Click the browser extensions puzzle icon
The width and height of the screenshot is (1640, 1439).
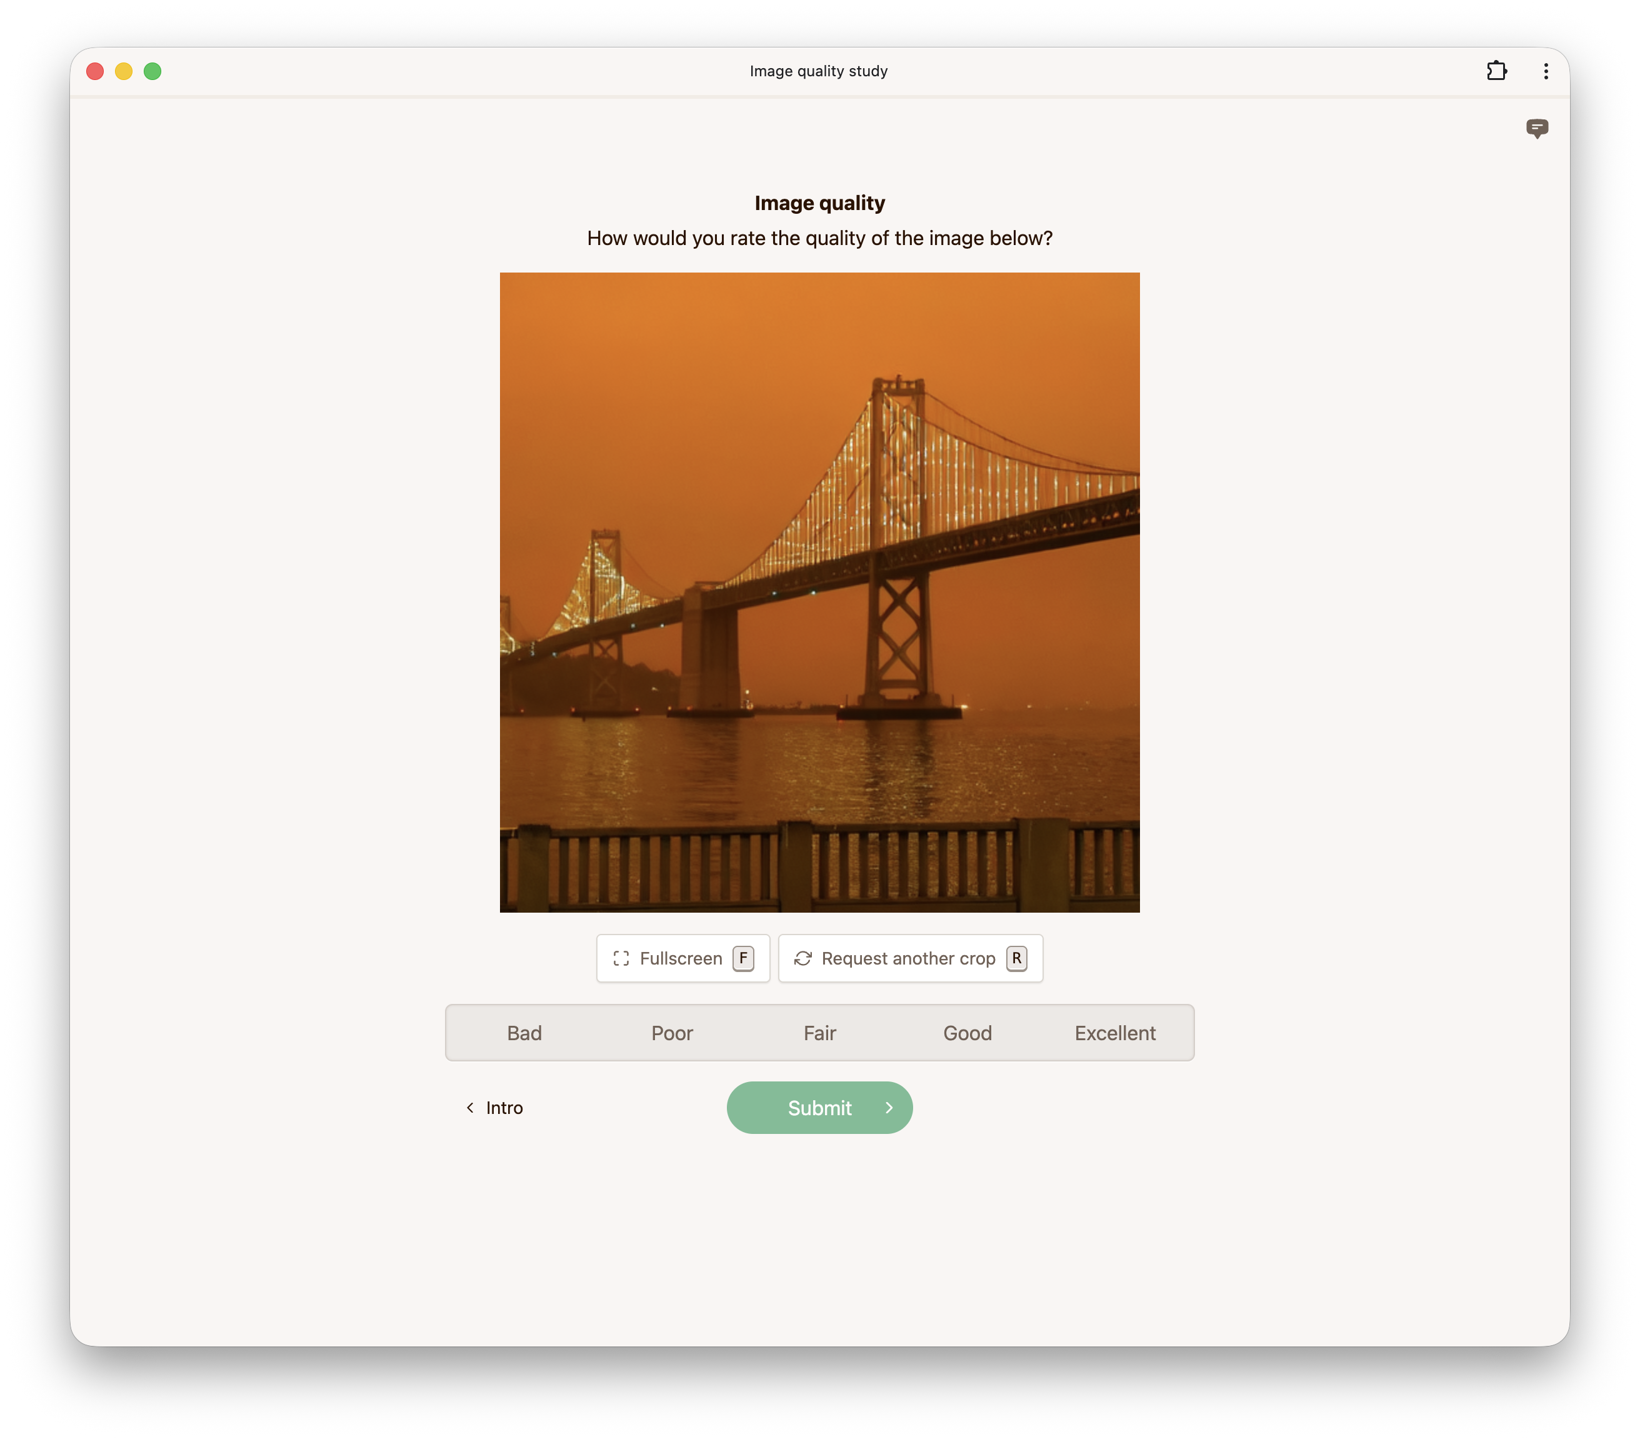coord(1496,71)
